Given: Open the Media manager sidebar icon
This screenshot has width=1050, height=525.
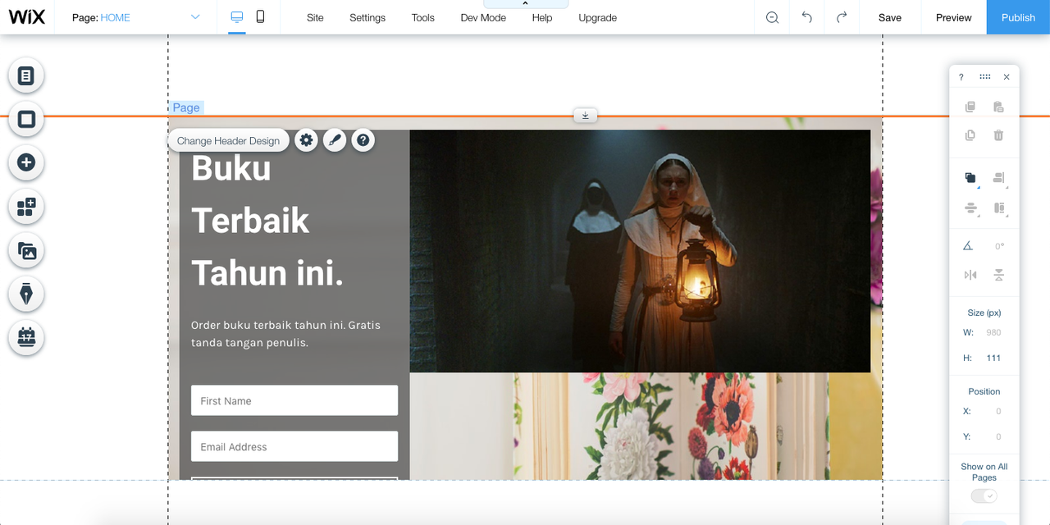Looking at the screenshot, I should coord(26,251).
